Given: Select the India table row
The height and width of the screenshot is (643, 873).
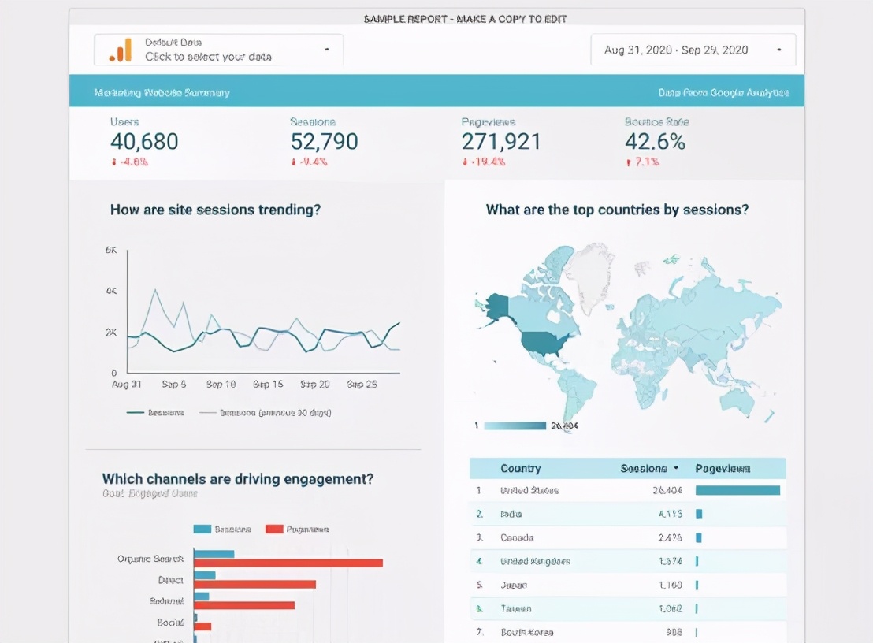Looking at the screenshot, I should pyautogui.click(x=627, y=514).
